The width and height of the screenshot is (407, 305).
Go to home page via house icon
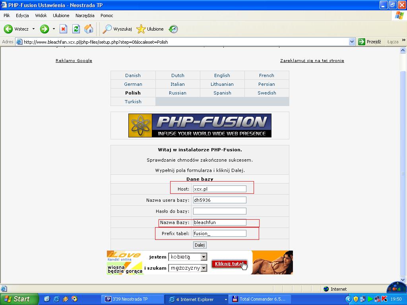tap(89, 29)
